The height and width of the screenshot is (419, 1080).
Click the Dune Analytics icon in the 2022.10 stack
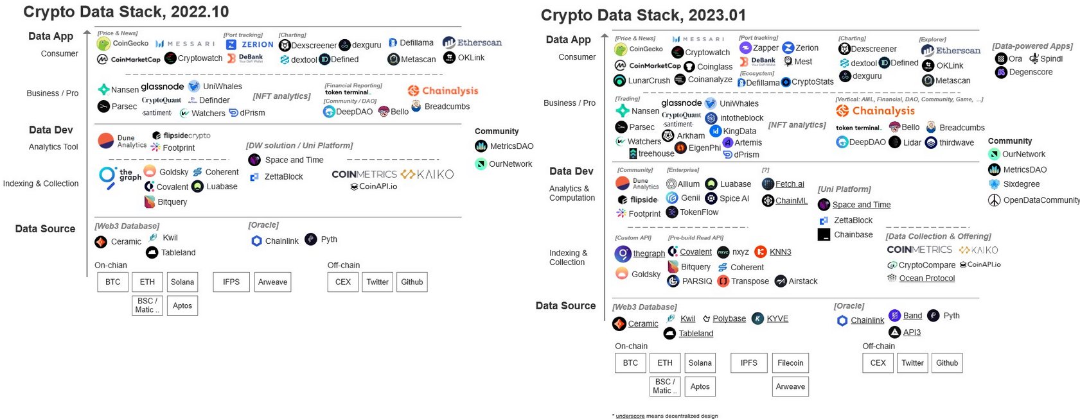click(x=106, y=141)
